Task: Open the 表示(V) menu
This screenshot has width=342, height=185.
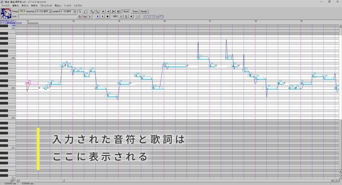Action: coord(25,6)
